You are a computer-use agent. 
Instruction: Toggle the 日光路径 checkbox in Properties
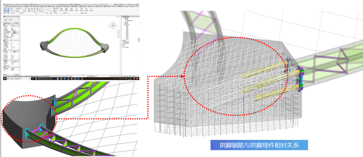pyautogui.click(x=11, y=39)
